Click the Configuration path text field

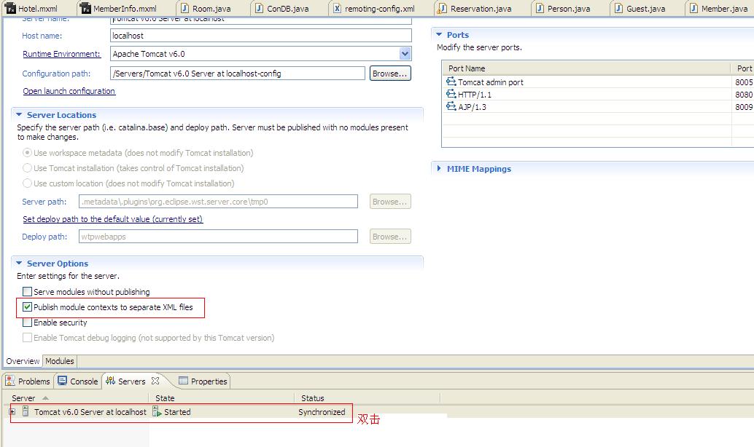[x=238, y=74]
